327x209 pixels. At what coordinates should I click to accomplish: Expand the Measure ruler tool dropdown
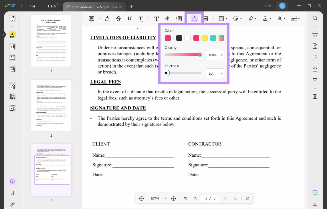click(x=299, y=19)
